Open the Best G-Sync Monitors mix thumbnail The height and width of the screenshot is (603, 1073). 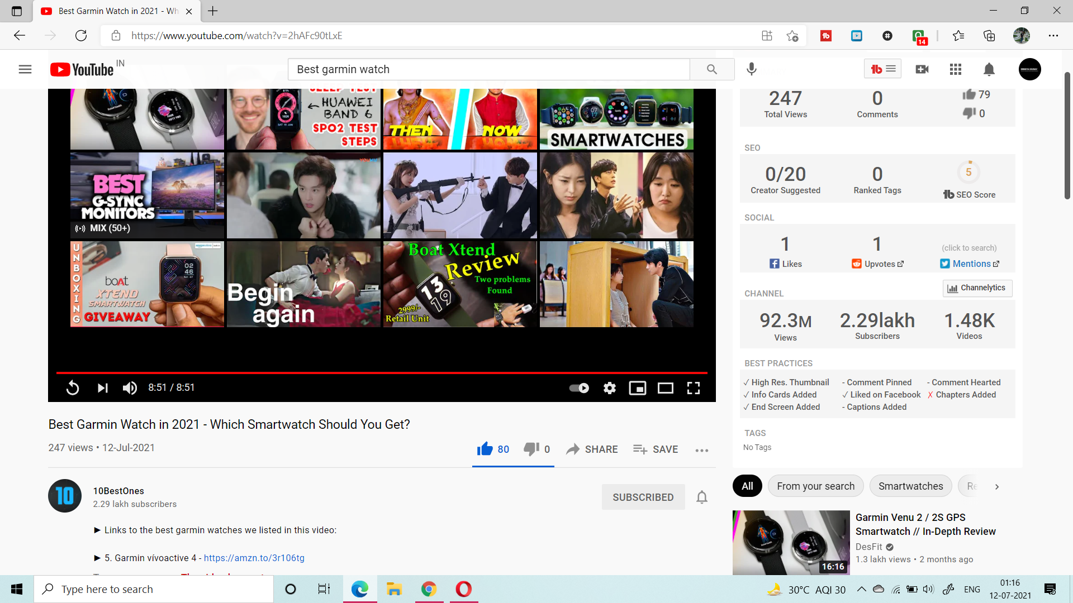click(x=147, y=195)
